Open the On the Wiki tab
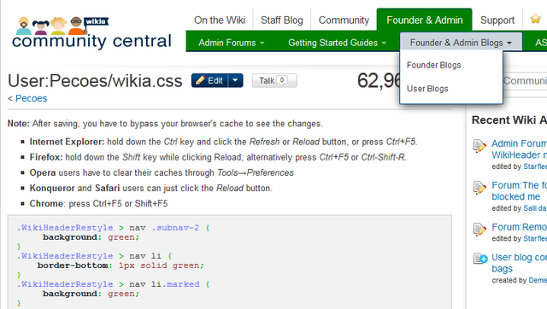This screenshot has height=309, width=547. [x=220, y=20]
